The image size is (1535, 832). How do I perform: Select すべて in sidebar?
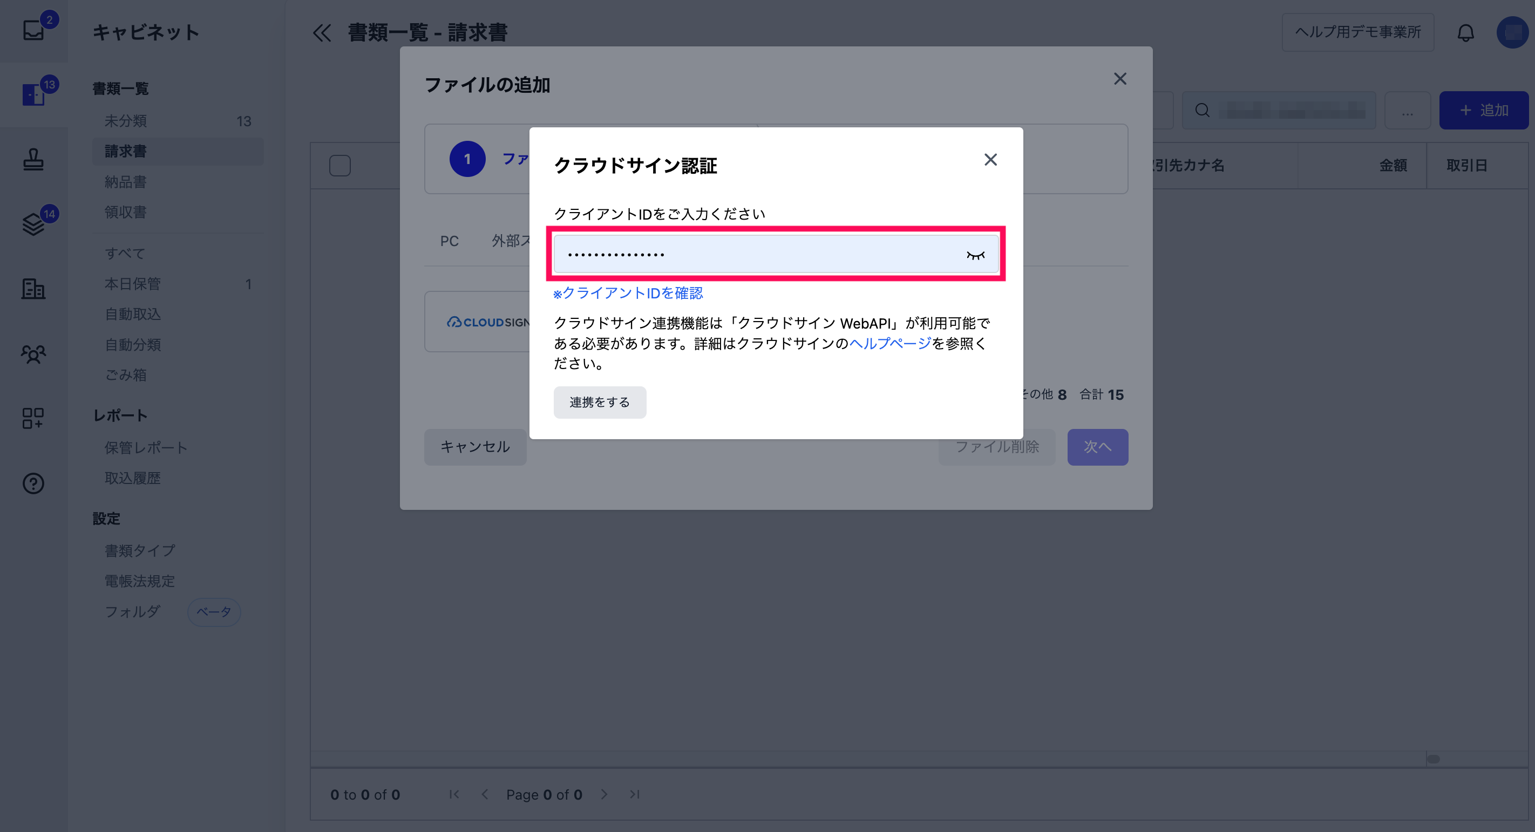coord(178,253)
